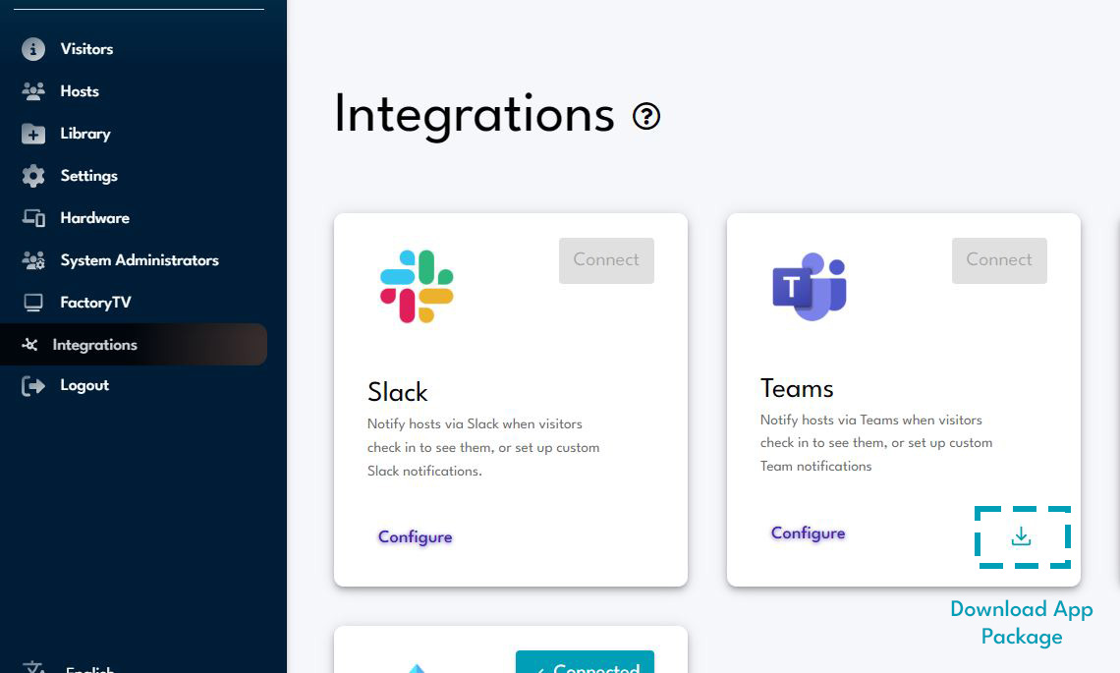Select the Microsoft Teams logo
The height and width of the screenshot is (673, 1120).
pos(808,286)
